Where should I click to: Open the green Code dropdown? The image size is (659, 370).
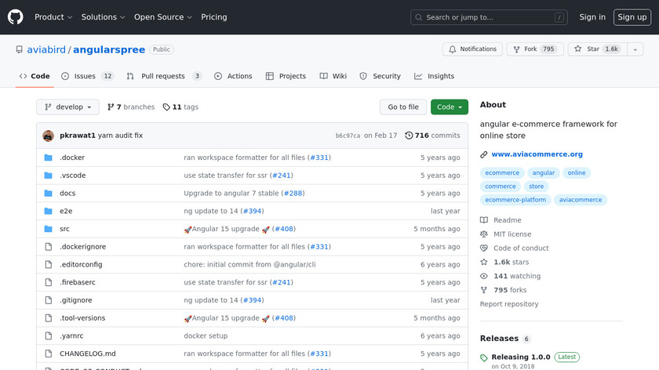pos(449,107)
